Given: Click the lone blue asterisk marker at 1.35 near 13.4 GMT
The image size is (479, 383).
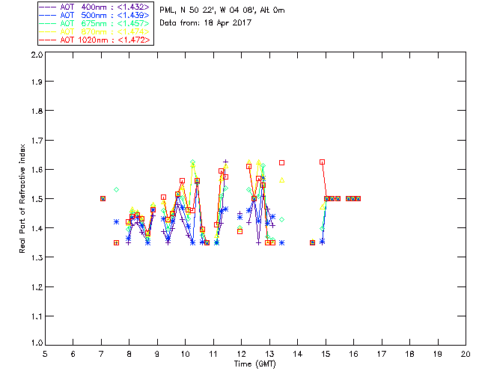Looking at the screenshot, I should click(x=281, y=243).
